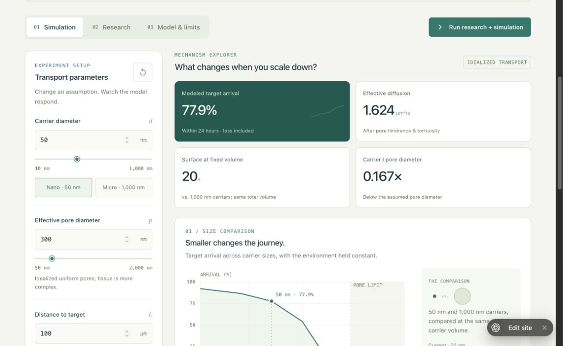Click the Carrier / pore diameter card
This screenshot has height=346, width=563.
443,178
